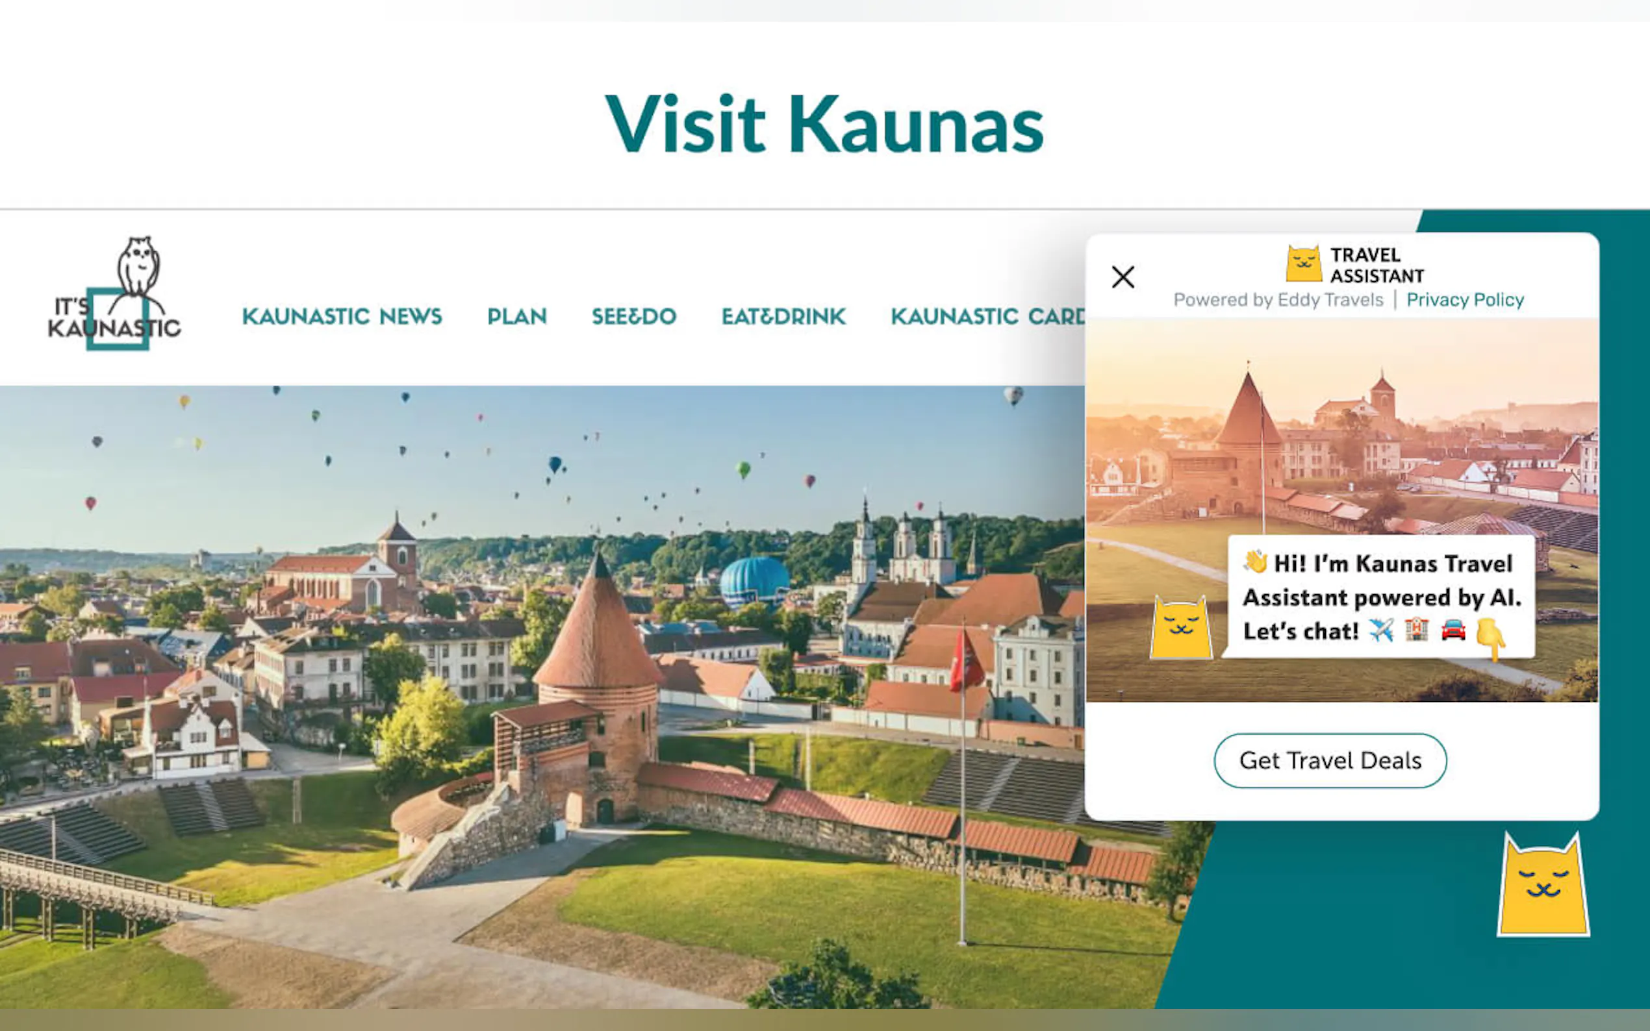Select Kaunastic Card in the navigation
1650x1031 pixels.
click(987, 316)
